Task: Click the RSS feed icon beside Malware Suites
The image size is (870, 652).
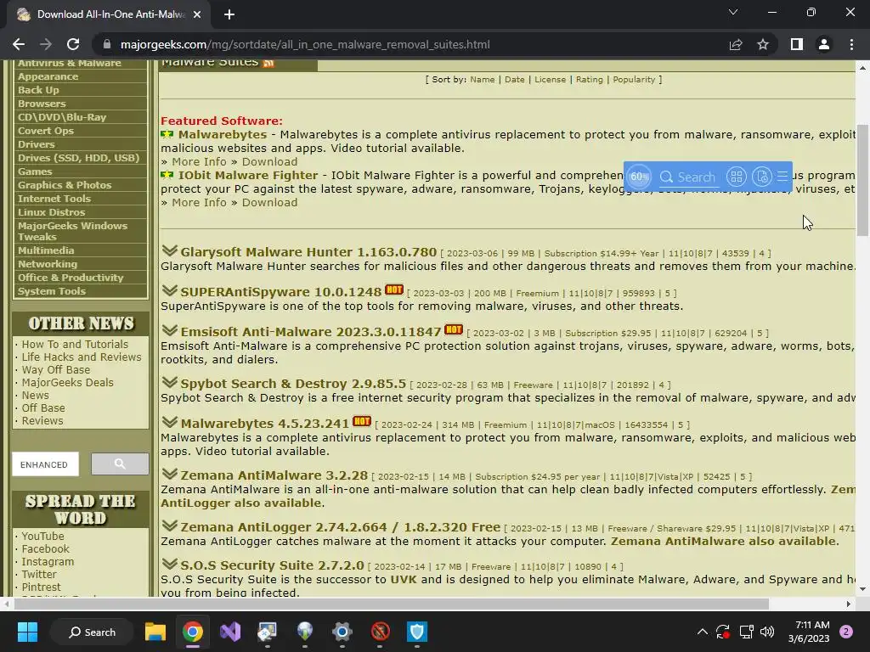Action: pos(268,63)
